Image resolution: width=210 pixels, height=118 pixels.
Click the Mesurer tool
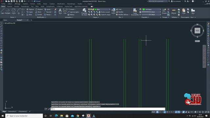(174, 11)
